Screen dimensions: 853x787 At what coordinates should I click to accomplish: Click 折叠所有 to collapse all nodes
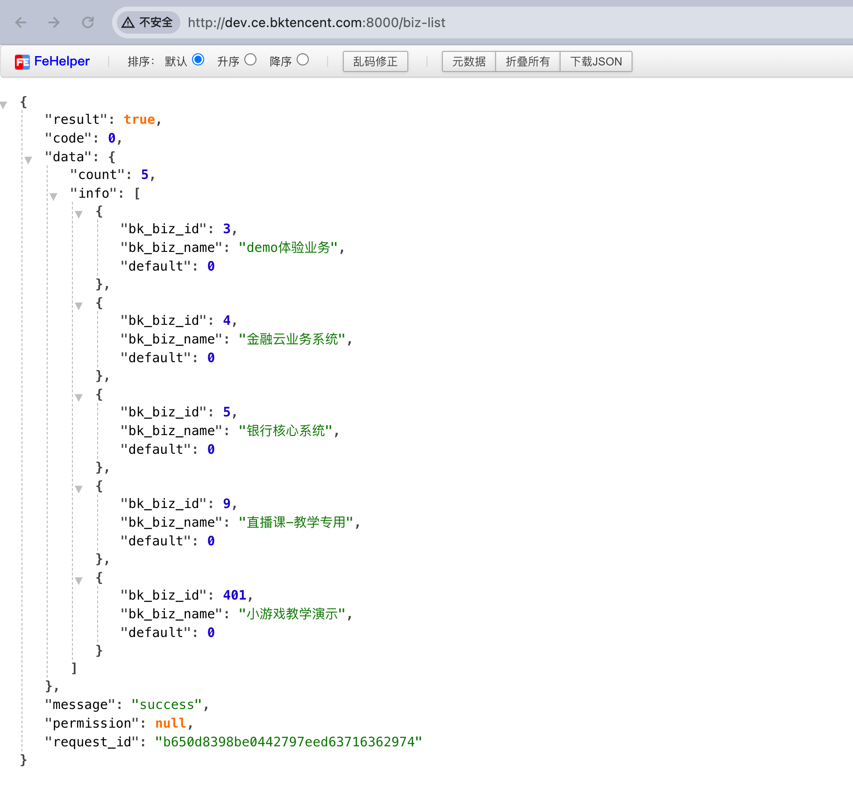coord(527,61)
